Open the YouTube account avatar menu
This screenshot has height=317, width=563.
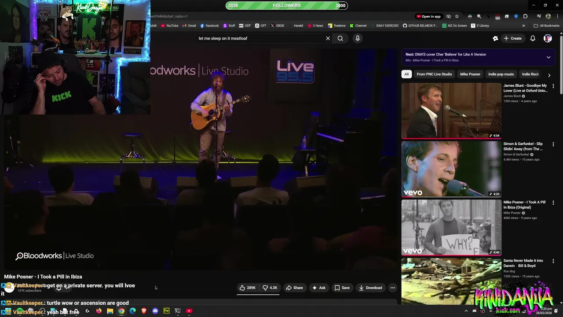pos(548,38)
